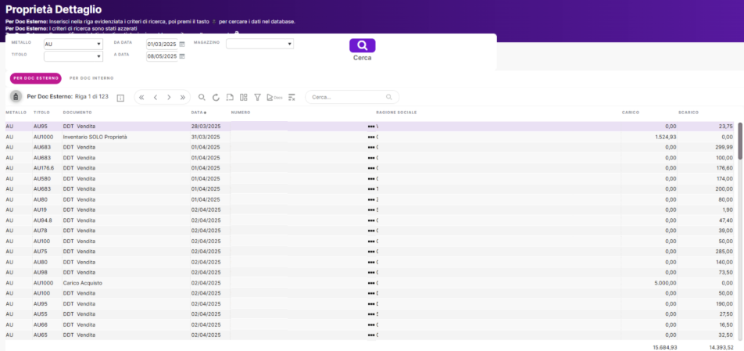The image size is (744, 351).
Task: Click the refresh icon in grid toolbar
Action: (x=216, y=98)
